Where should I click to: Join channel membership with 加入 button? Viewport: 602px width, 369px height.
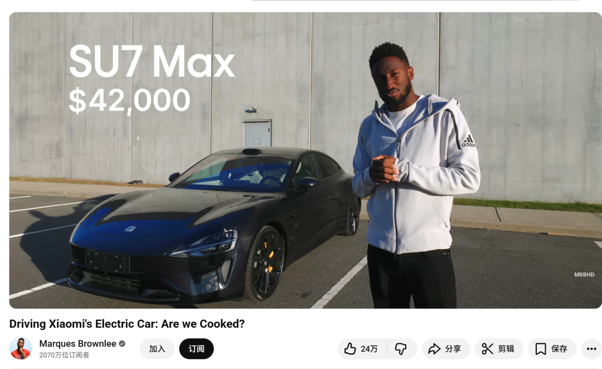(157, 348)
